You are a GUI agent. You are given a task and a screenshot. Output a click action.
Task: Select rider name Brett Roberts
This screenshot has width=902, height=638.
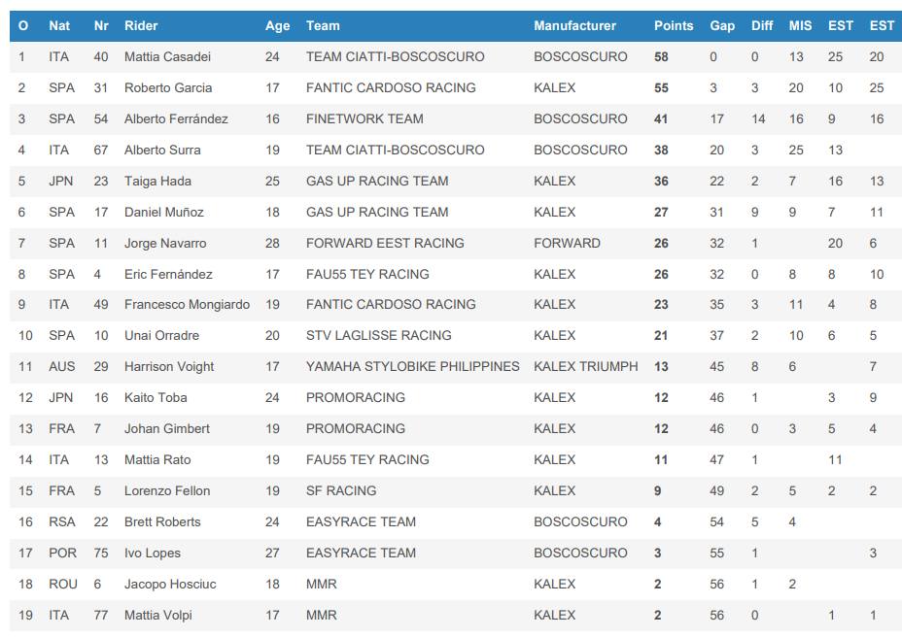(x=162, y=521)
